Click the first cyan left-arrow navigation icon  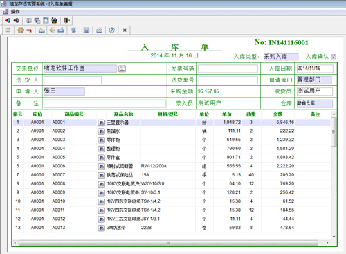pos(8,21)
